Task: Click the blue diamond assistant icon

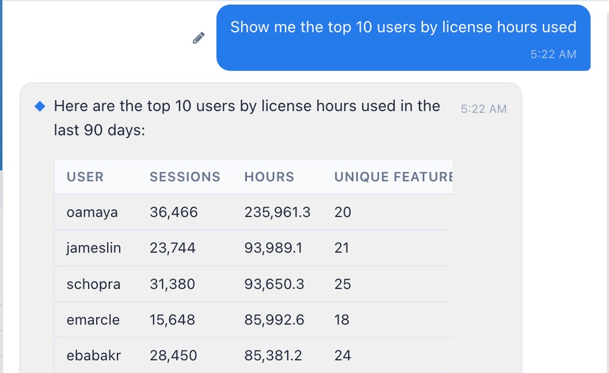Action: (x=40, y=106)
